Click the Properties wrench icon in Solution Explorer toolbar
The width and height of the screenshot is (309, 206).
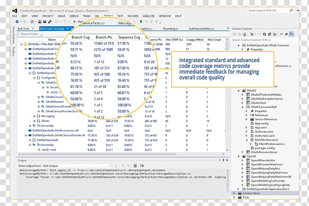[286, 34]
